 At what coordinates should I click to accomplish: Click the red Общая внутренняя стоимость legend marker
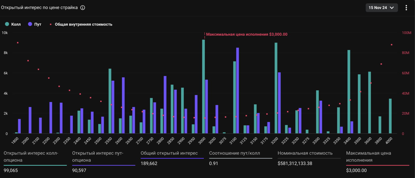click(51, 24)
